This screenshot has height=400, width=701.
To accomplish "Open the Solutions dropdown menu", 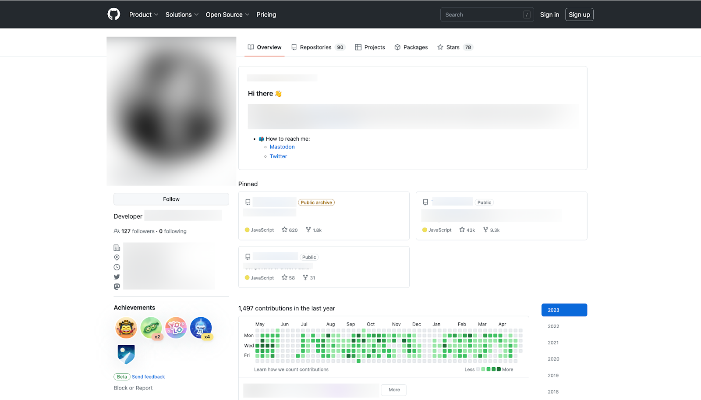I will 182,14.
